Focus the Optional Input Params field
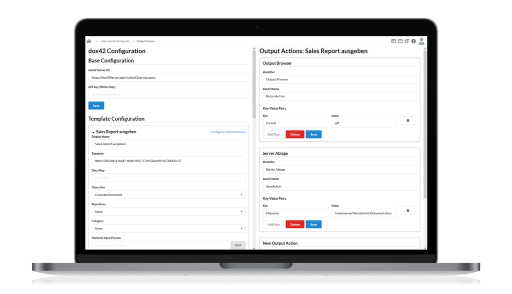 (161, 245)
